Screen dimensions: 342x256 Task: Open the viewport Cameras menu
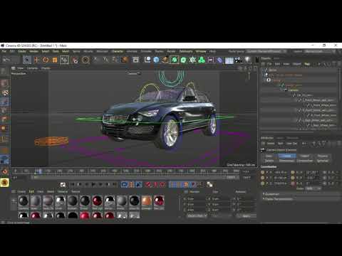tap(32, 68)
